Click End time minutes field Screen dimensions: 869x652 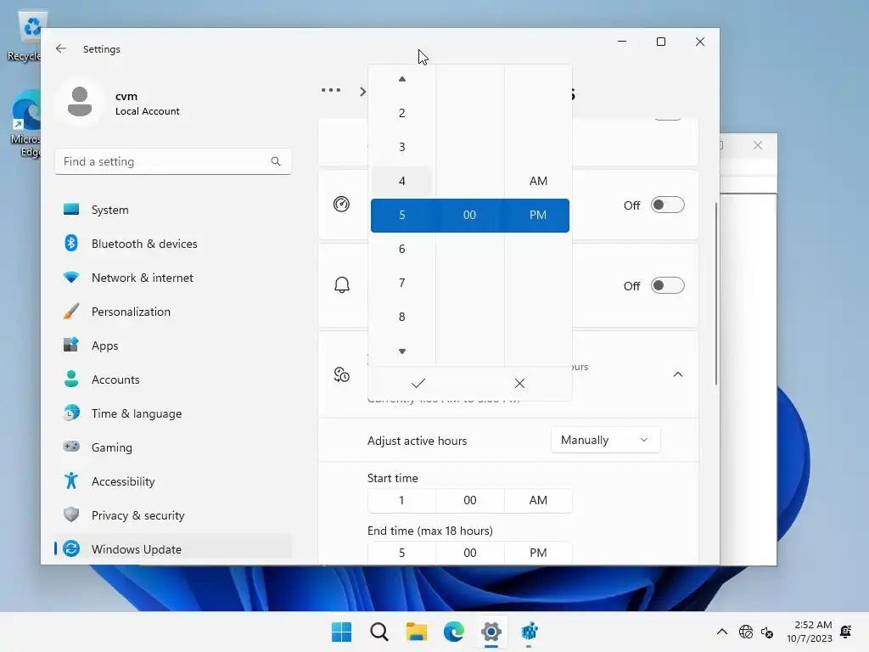[470, 553]
